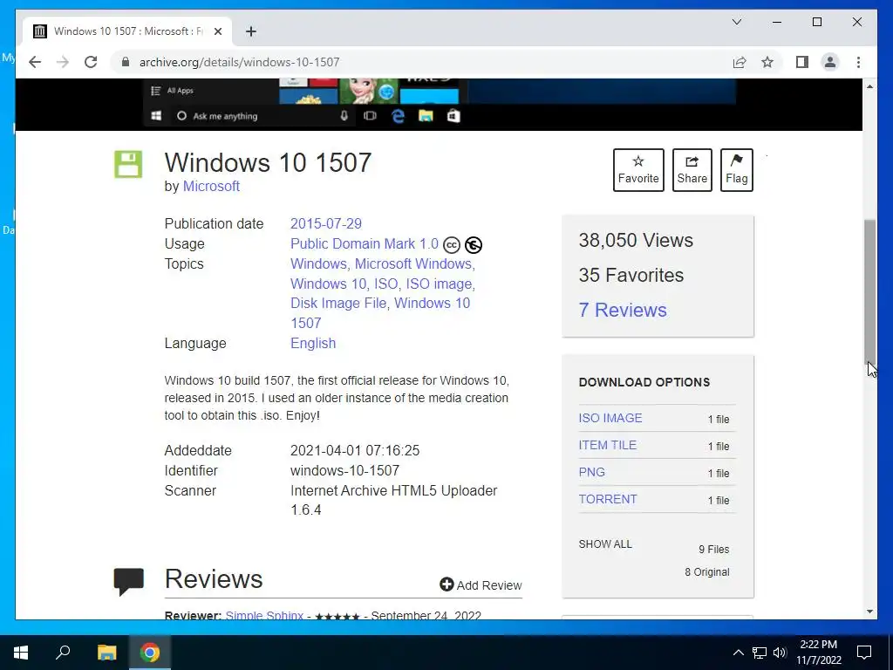Click the network tray icon
Screen dimensions: 893x670
[760, 653]
